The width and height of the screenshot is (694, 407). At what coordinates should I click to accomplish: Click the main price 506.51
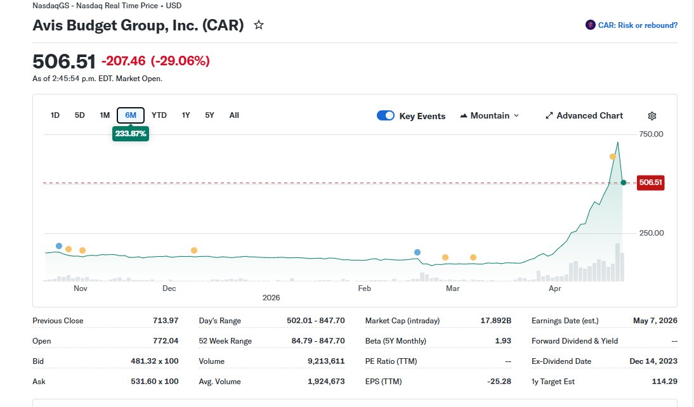click(64, 61)
